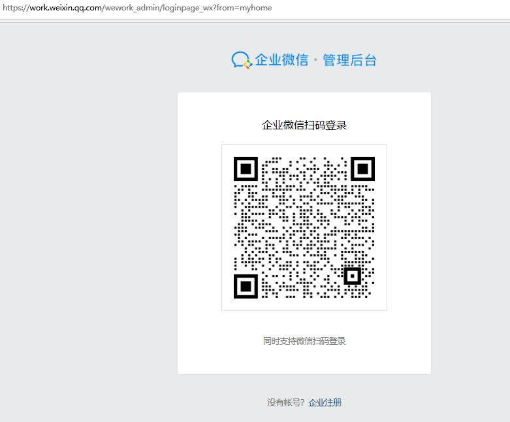Screen dimensions: 510x422
Task: Click the QR code's top-right finder square
Action: pos(362,169)
